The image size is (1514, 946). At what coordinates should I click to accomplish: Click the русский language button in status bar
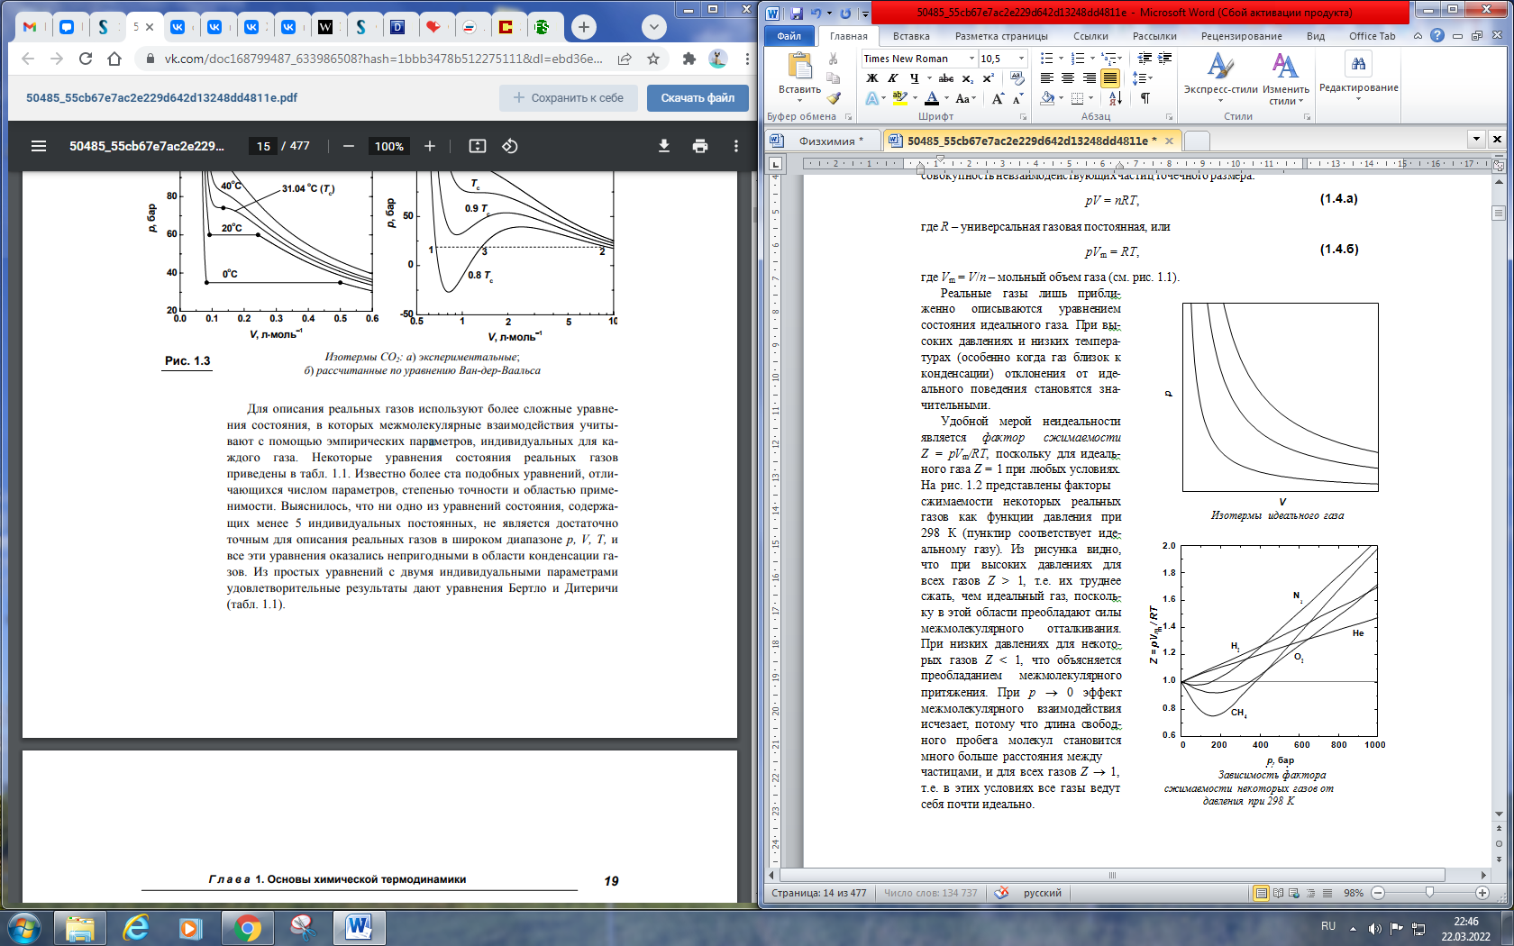pos(1042,893)
